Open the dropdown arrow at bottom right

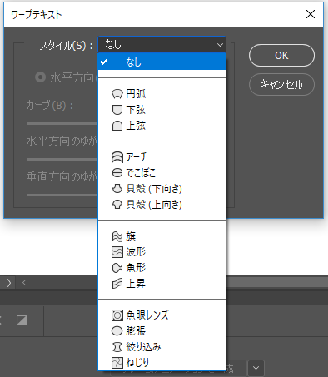(256, 369)
